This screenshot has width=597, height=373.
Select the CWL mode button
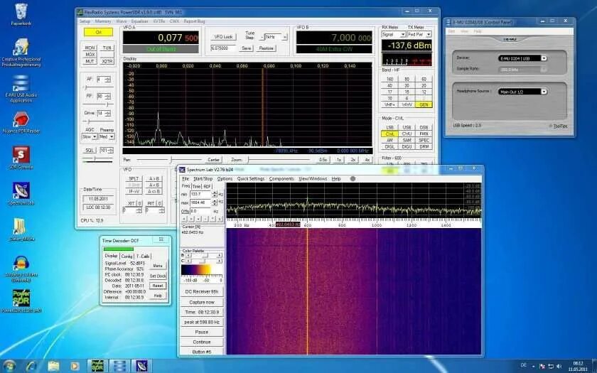pos(389,134)
